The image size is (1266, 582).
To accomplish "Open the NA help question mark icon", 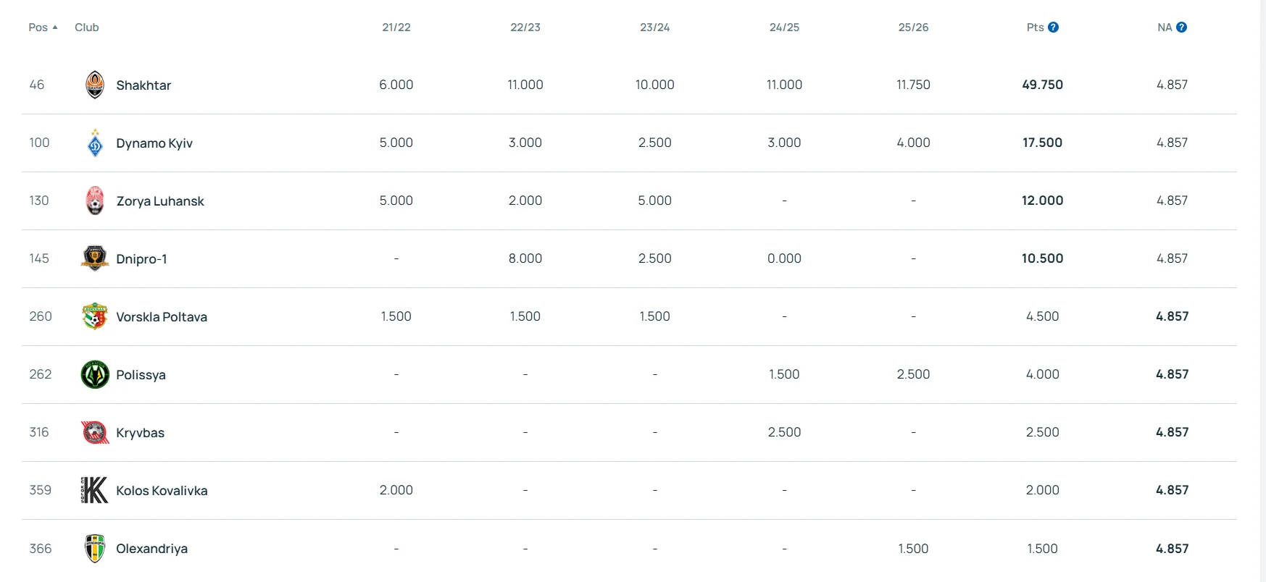I will click(1181, 28).
